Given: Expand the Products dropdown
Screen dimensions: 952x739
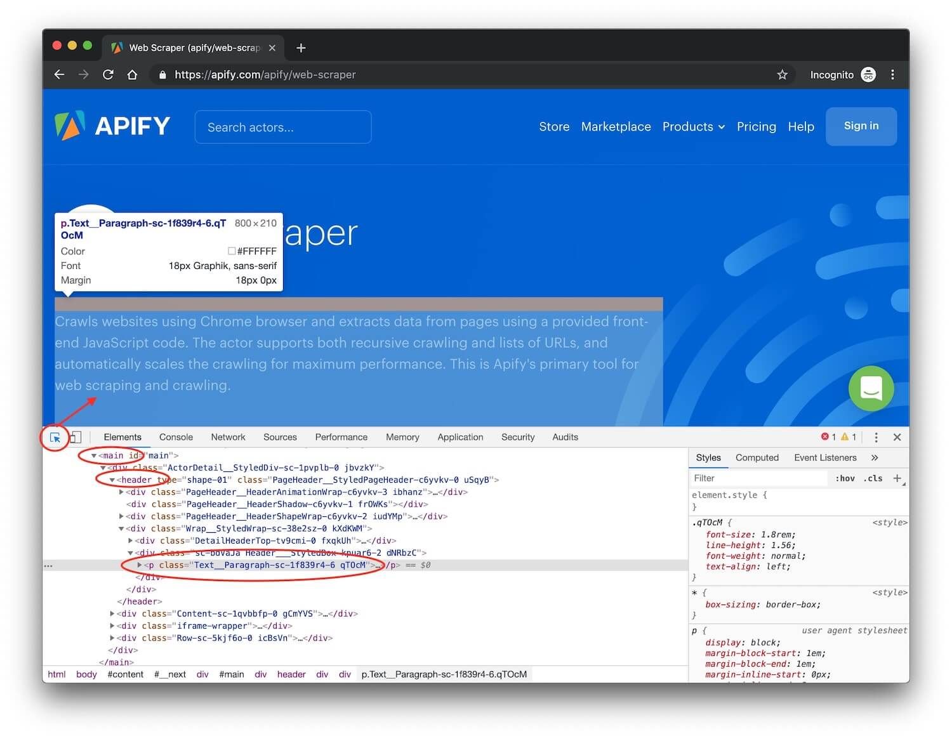Looking at the screenshot, I should click(694, 126).
